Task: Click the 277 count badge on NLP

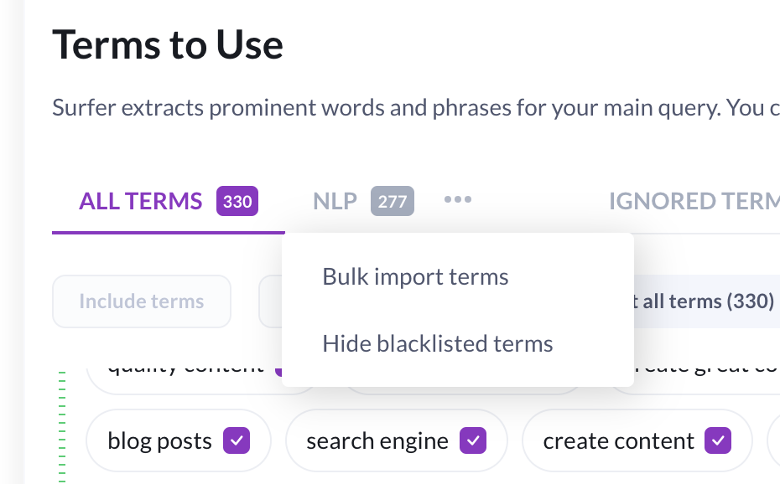Action: pyautogui.click(x=392, y=201)
